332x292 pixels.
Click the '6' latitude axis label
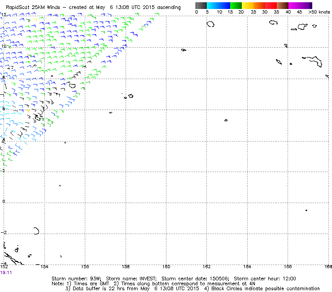click(x=4, y=109)
